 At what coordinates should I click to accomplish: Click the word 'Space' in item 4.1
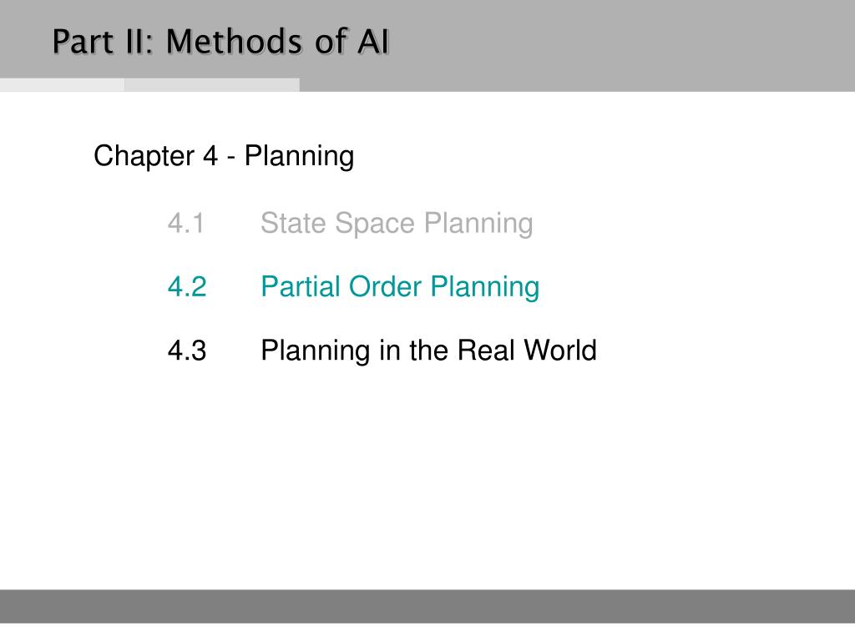375,224
